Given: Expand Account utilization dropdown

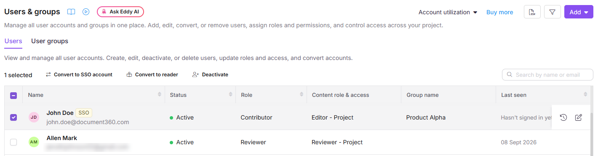Looking at the screenshot, I should tap(448, 12).
